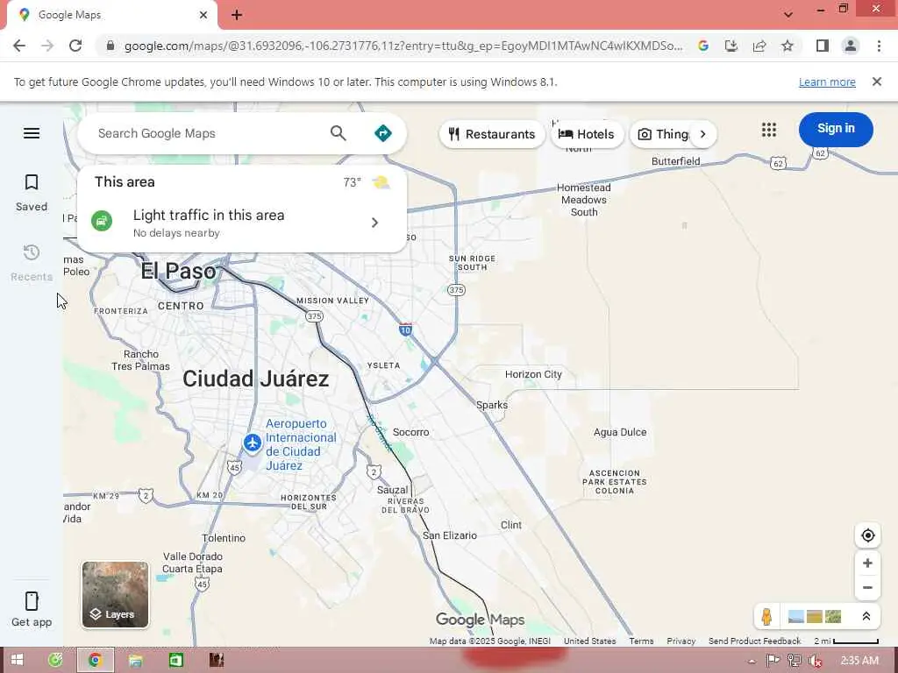
Task: Click Send Product Feedback link
Action: coord(754,641)
